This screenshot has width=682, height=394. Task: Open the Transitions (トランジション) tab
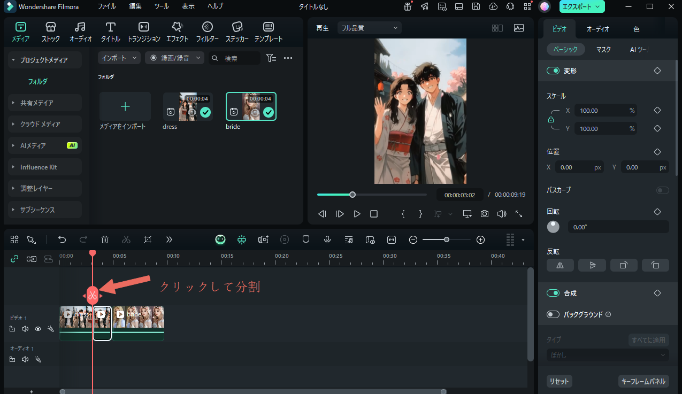pyautogui.click(x=144, y=32)
